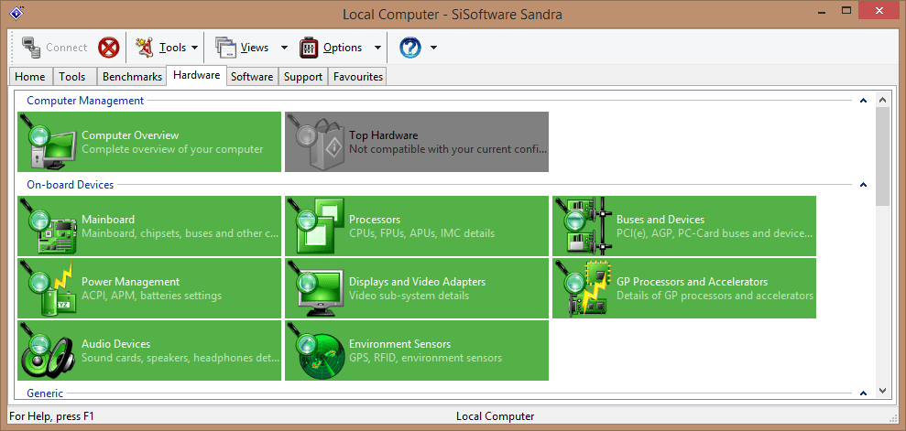The image size is (906, 431).
Task: Switch to the Tools tab
Action: coord(72,76)
